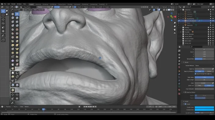Select solid viewport shading mode icon

tap(169, 10)
